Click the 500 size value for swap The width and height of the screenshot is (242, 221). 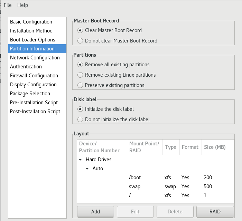click(208, 186)
